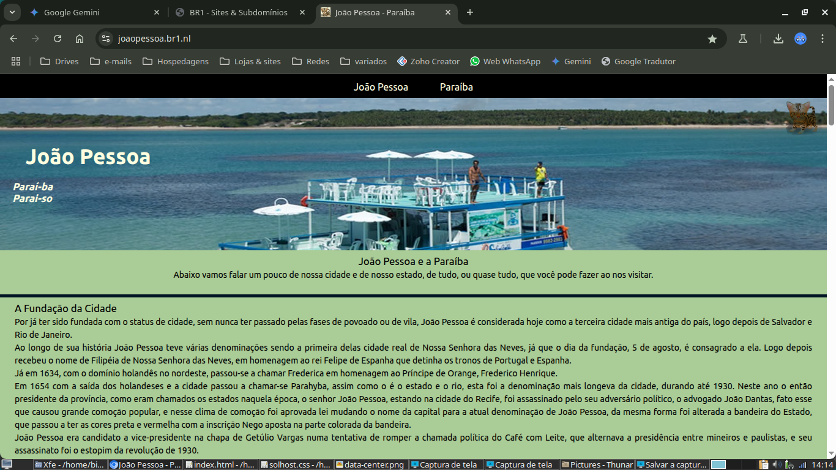This screenshot has width=836, height=470.
Task: Open the Drives bookmark folder
Action: coord(59,61)
